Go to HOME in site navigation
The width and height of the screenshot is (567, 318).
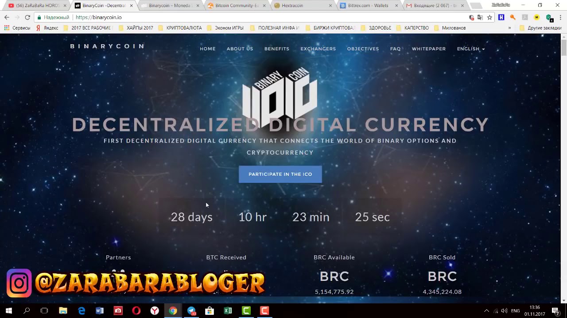pos(208,49)
